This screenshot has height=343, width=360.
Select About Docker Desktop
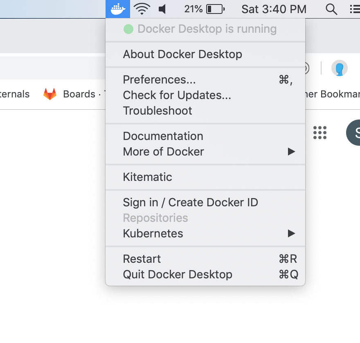182,54
